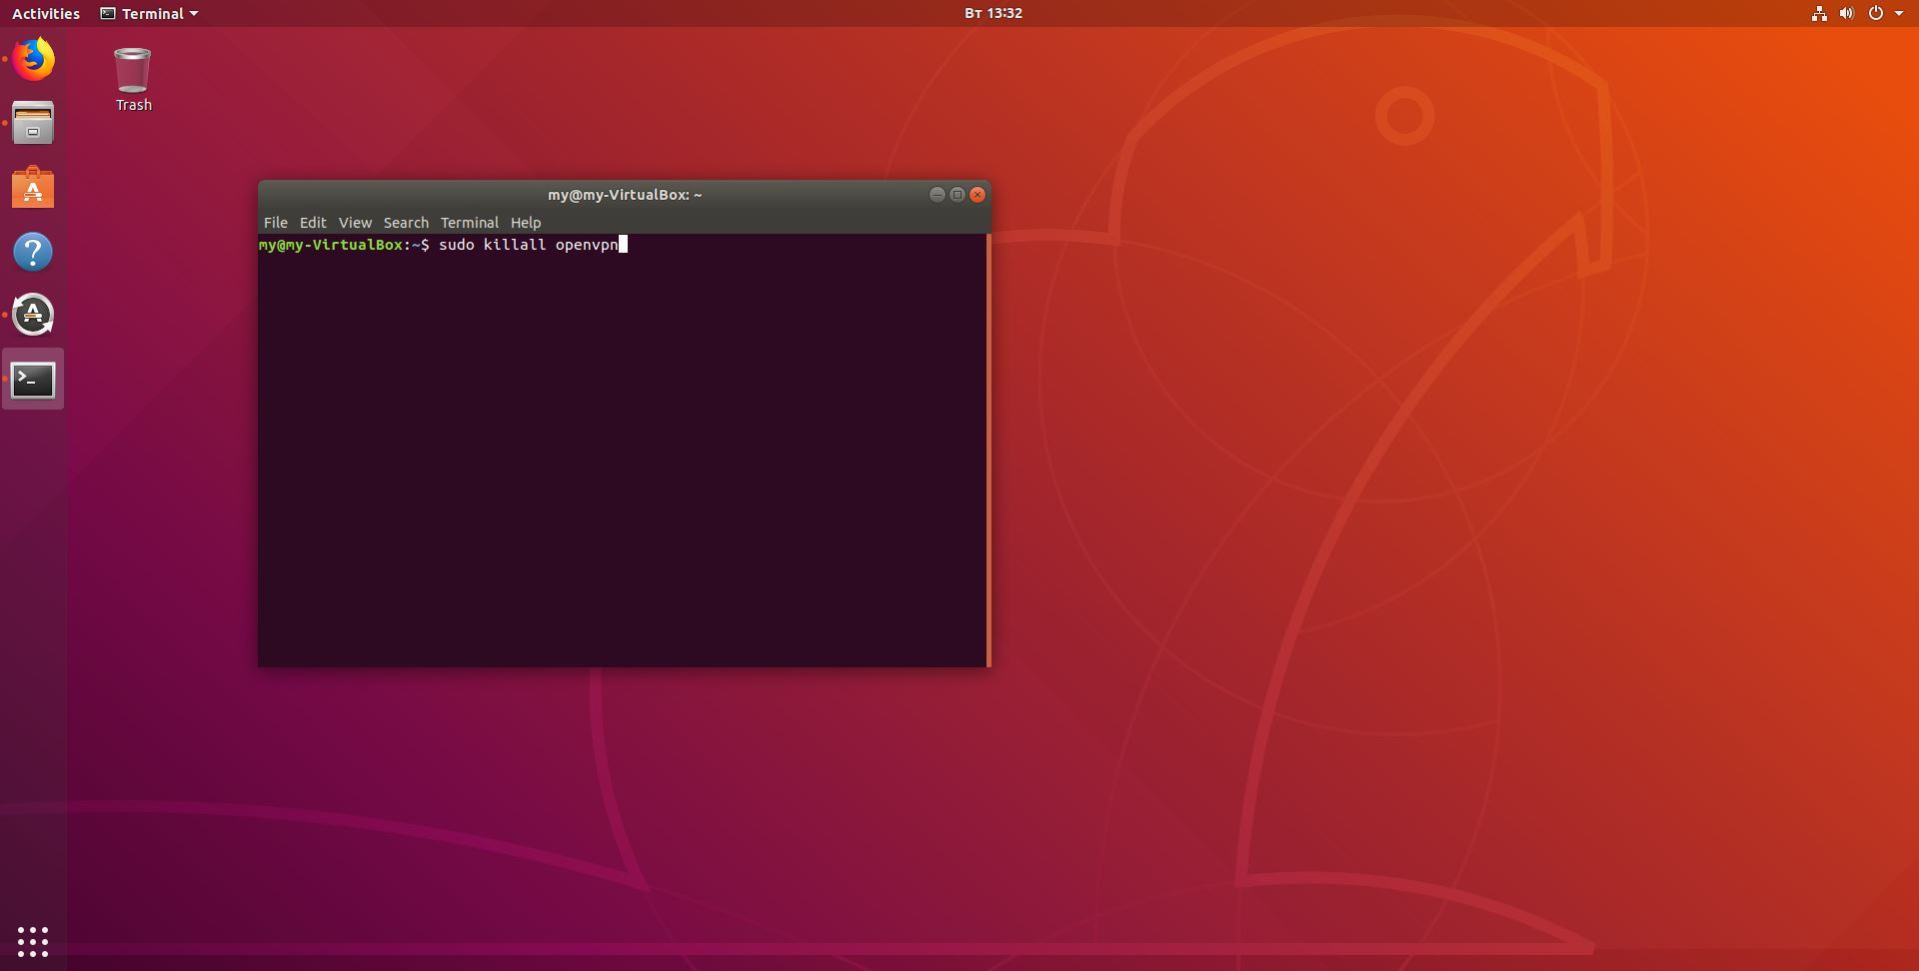Launch Ubuntu Software from the dock
1919x971 pixels.
coord(33,187)
